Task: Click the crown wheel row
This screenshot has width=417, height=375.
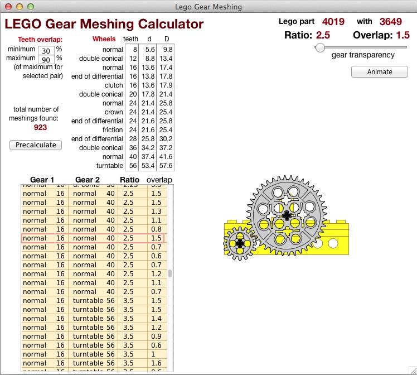Action: (138, 112)
